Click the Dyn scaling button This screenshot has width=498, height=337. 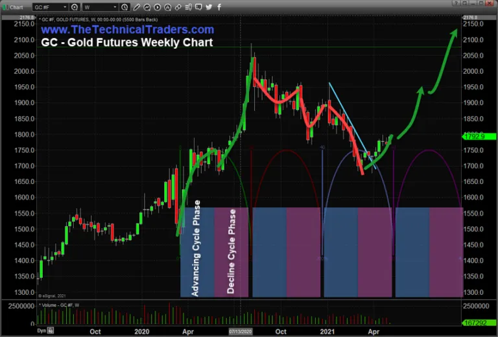point(41,331)
